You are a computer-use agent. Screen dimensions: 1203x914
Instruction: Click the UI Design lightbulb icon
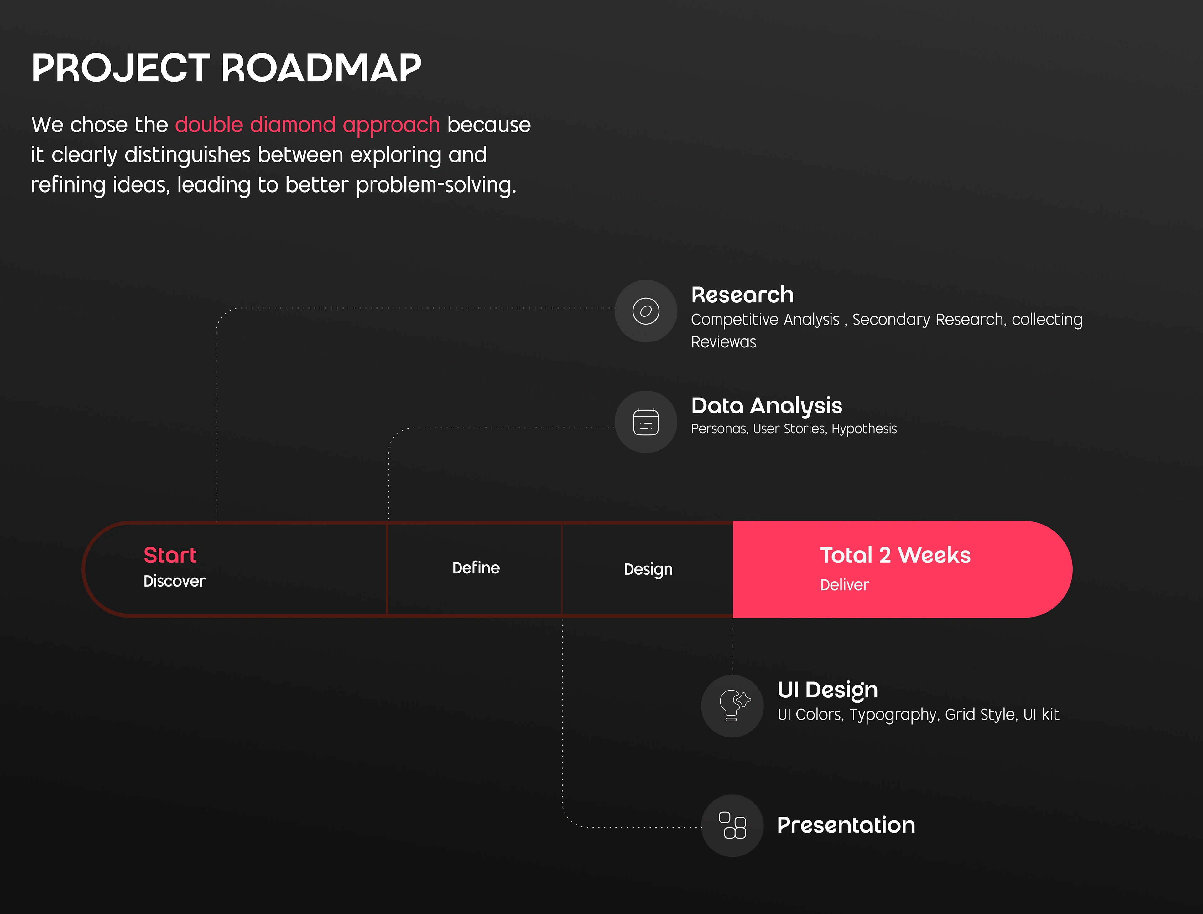coord(732,706)
